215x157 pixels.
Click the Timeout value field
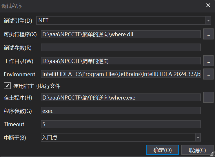[121, 124]
